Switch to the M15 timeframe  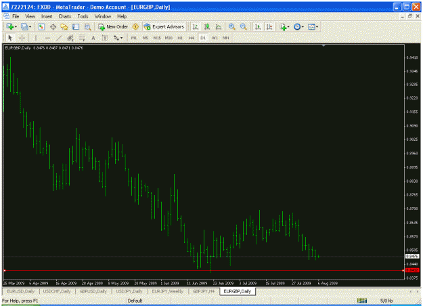[157, 38]
